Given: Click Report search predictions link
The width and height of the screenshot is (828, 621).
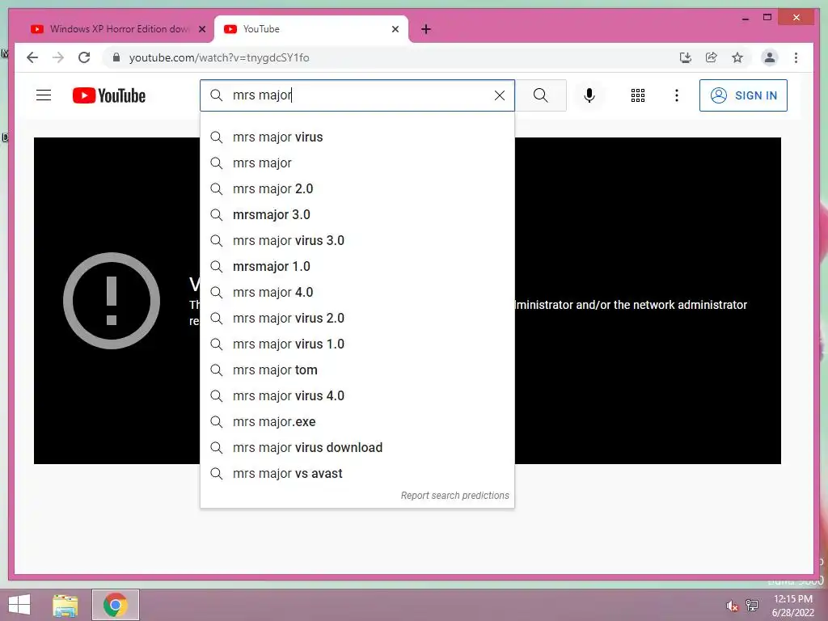Looking at the screenshot, I should coord(454,496).
